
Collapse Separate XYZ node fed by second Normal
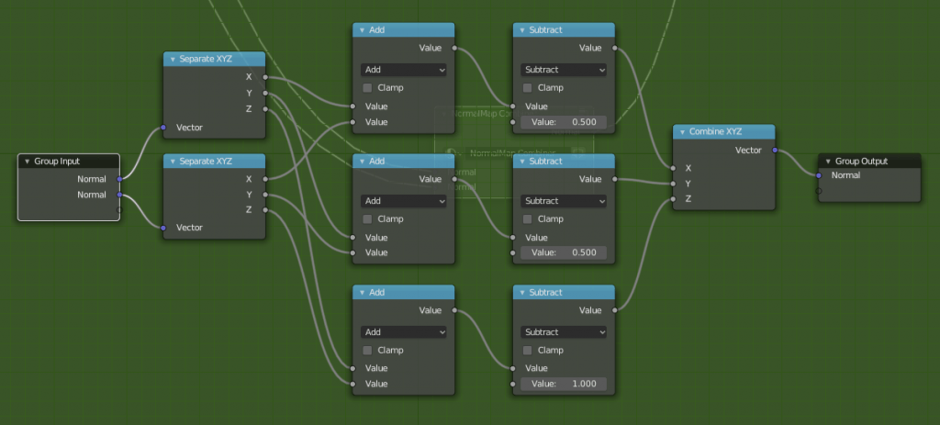click(173, 162)
